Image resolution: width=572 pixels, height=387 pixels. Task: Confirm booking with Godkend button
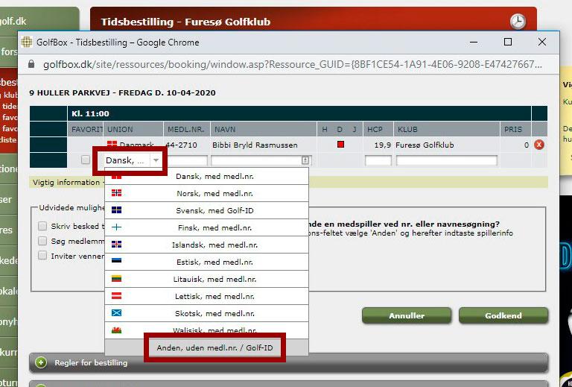pos(503,315)
